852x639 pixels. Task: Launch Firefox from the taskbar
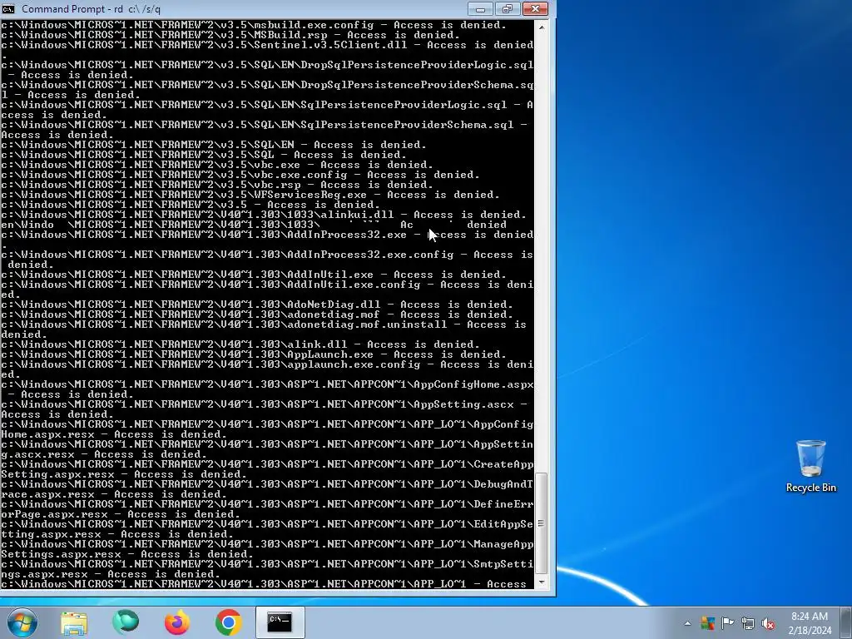coord(177,622)
